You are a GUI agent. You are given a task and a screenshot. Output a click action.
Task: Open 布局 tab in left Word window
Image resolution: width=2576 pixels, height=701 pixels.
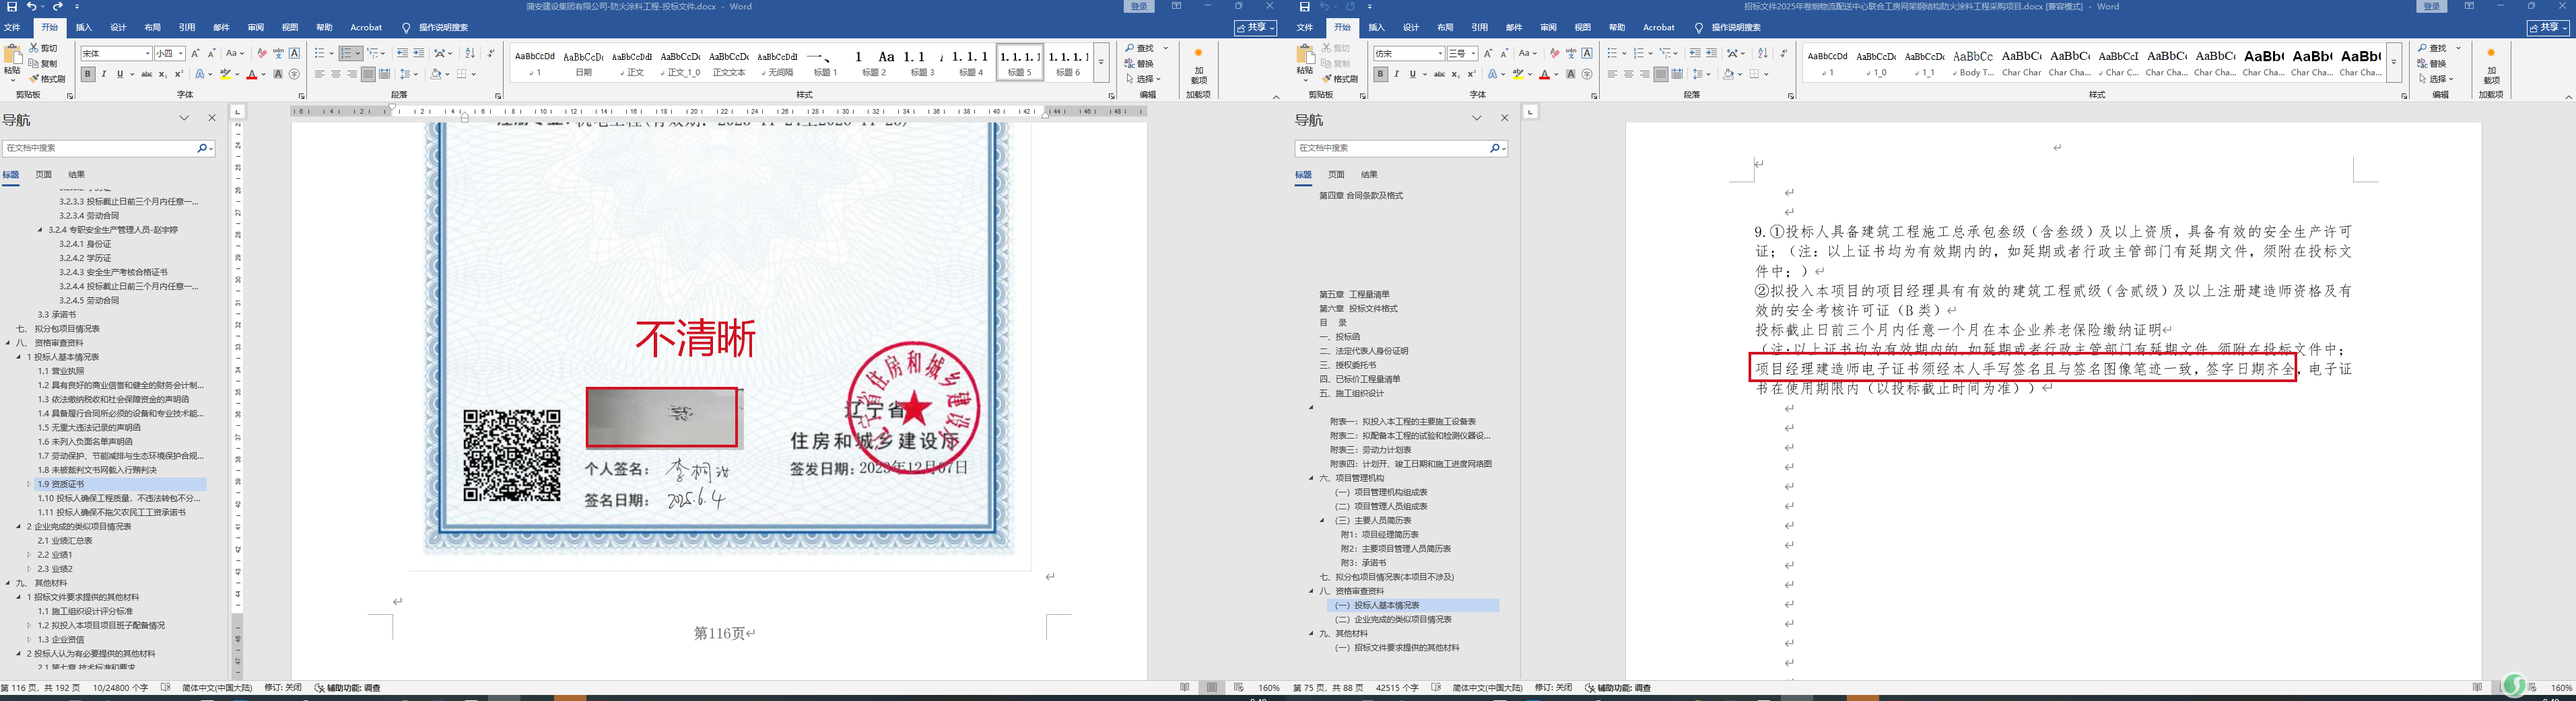pos(152,27)
